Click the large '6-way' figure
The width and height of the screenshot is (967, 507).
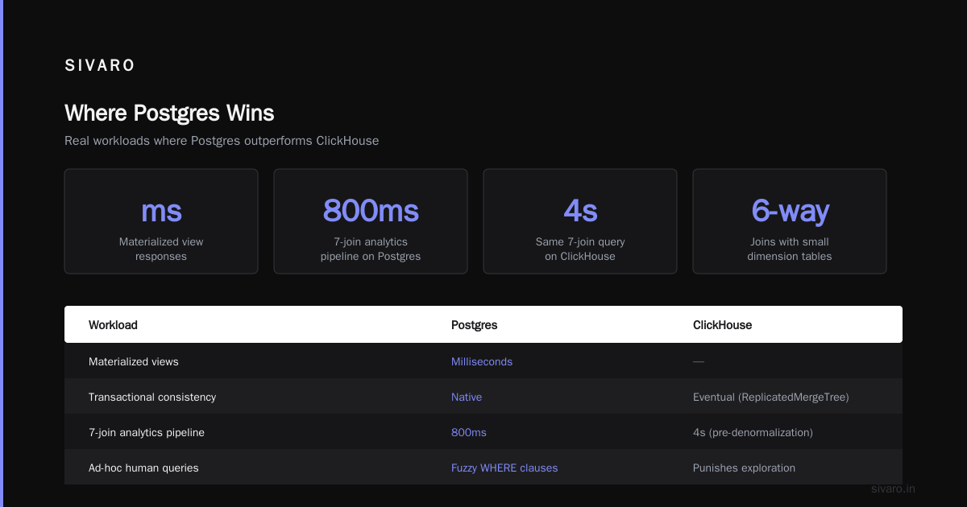[790, 210]
